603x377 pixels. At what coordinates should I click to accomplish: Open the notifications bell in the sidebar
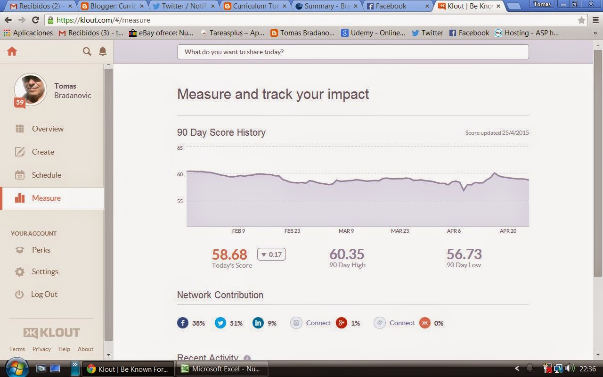(x=103, y=51)
